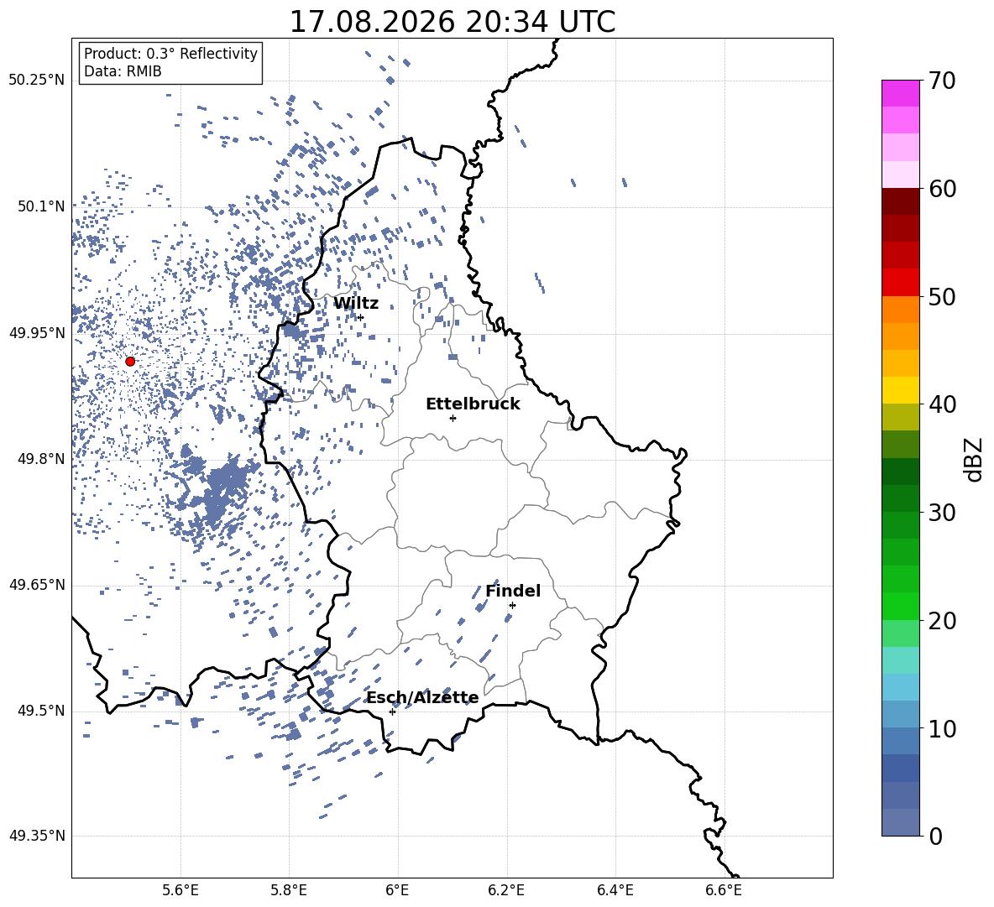Select the Findel city label
994x907 pixels.
click(513, 591)
